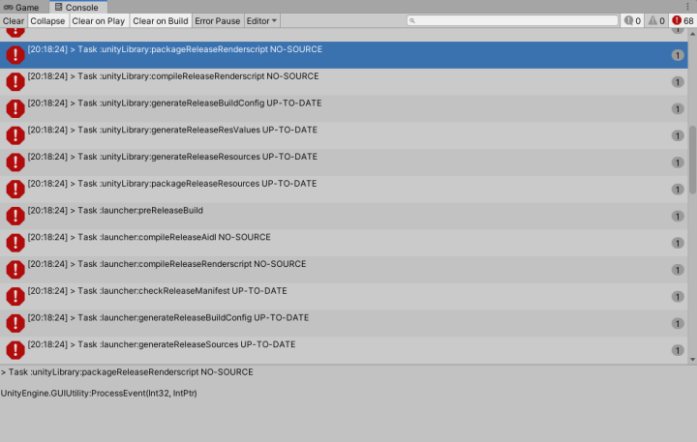
Task: Toggle the Error Pause option
Action: (x=217, y=20)
